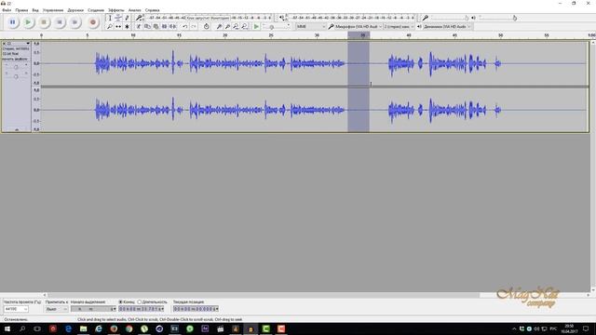Click the selection start time field
The width and height of the screenshot is (596, 335).
pos(93,309)
